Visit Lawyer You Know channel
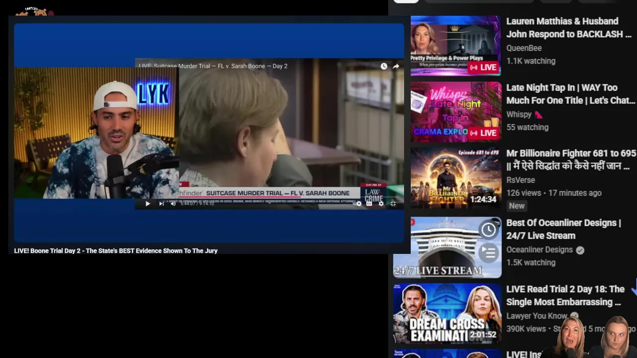The height and width of the screenshot is (358, 637). tap(536, 316)
